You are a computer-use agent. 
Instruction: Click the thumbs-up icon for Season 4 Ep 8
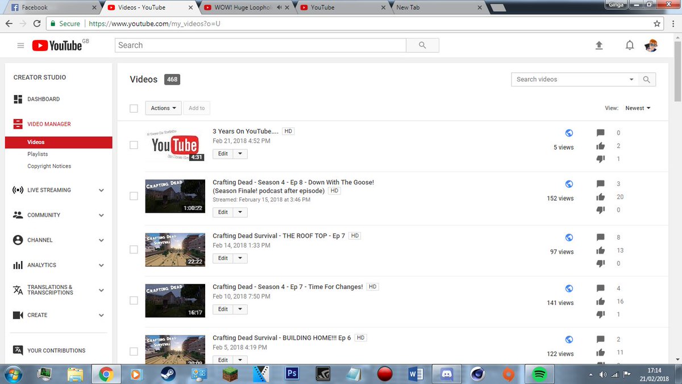pyautogui.click(x=601, y=197)
